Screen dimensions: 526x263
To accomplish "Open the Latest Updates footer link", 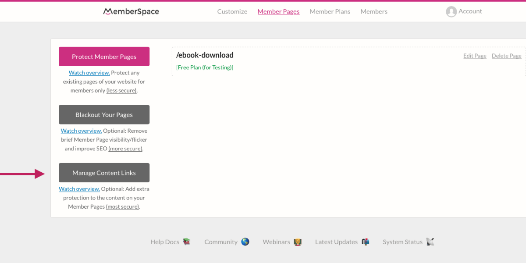I will click(336, 242).
